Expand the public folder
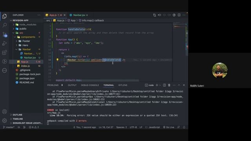 coord(26,29)
